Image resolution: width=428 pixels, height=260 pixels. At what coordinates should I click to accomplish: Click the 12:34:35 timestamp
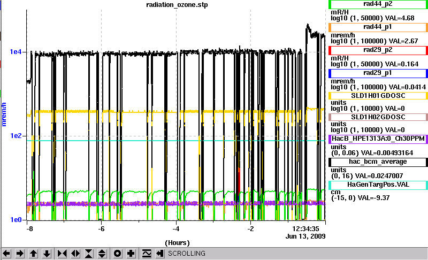click(x=305, y=228)
